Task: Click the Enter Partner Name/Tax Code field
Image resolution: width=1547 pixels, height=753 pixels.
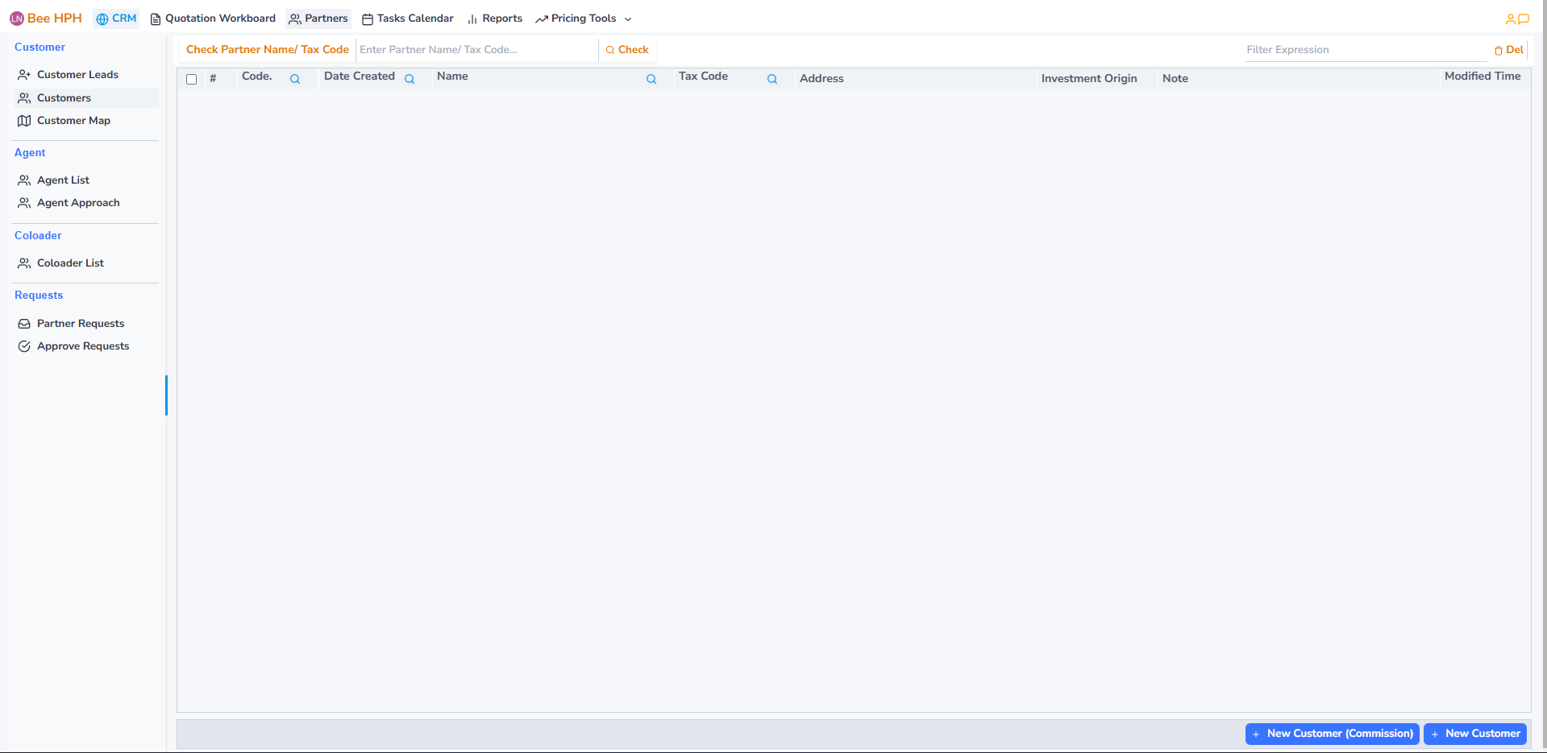Action: [476, 50]
